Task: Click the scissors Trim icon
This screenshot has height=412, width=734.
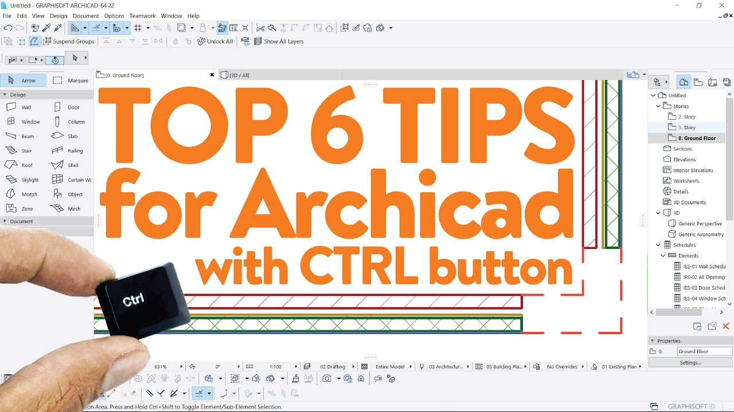Action: click(260, 27)
